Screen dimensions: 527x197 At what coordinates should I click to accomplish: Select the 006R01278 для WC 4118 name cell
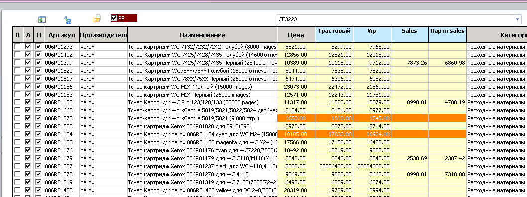[202, 174]
